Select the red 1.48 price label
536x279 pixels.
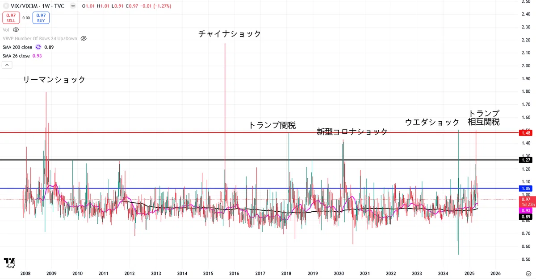[526, 133]
